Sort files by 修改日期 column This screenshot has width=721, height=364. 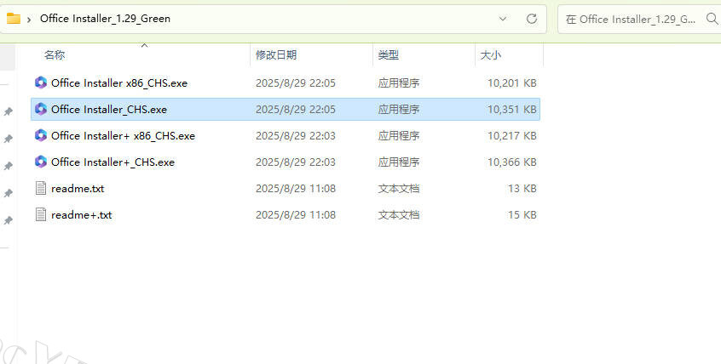pyautogui.click(x=276, y=55)
